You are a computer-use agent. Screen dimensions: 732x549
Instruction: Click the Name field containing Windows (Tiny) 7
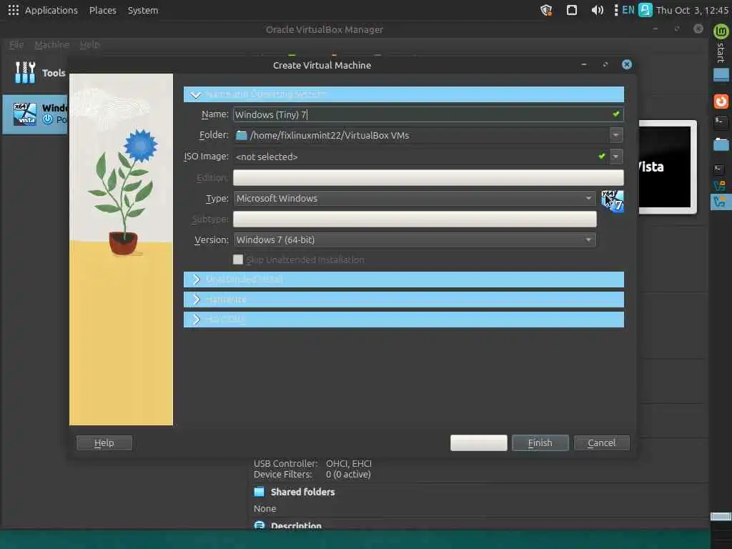click(428, 114)
